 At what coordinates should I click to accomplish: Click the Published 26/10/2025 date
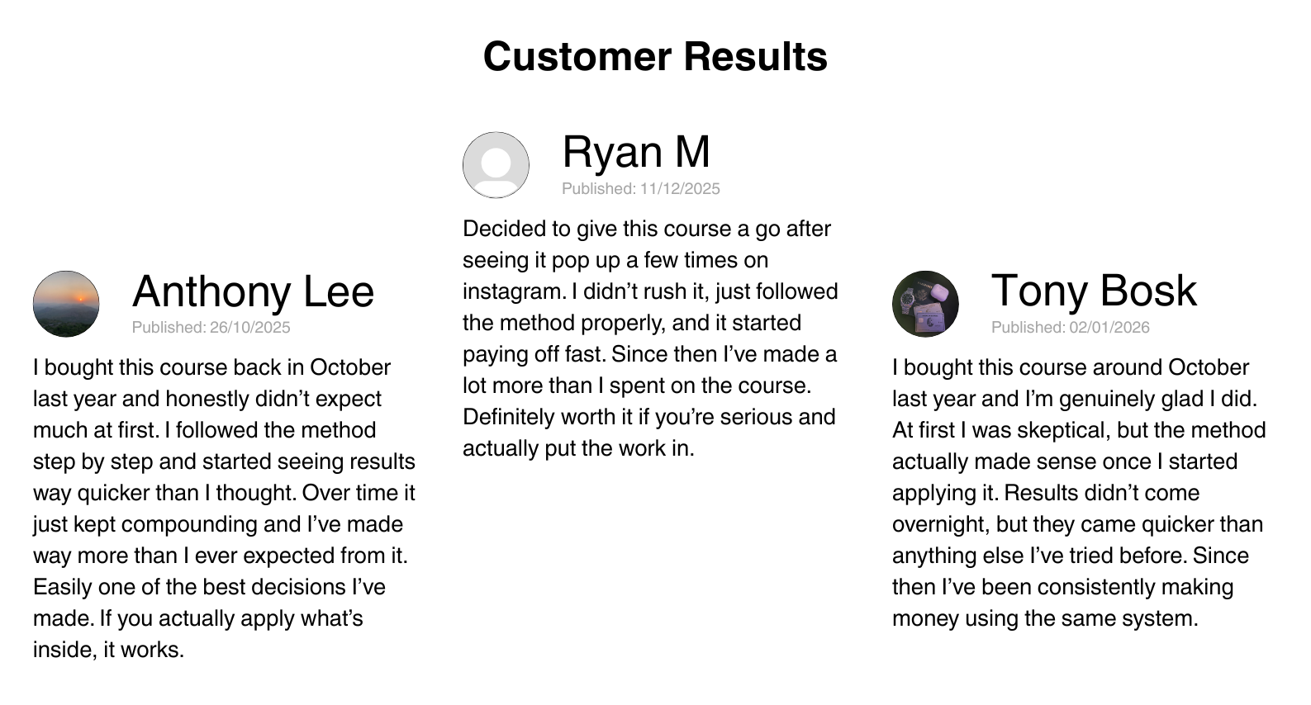point(211,328)
